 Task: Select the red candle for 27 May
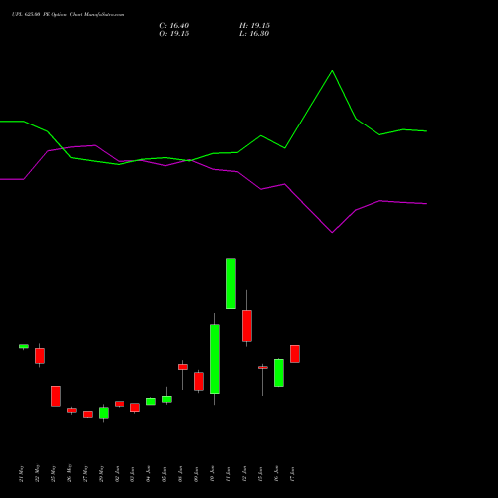click(x=88, y=415)
